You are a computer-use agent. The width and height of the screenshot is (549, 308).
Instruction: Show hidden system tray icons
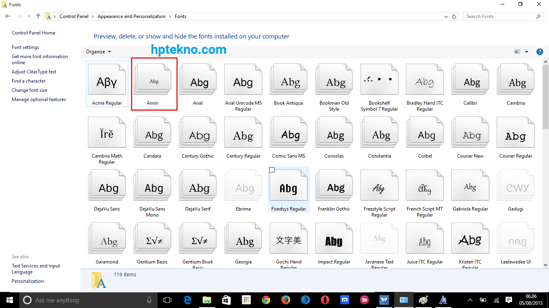(470, 300)
